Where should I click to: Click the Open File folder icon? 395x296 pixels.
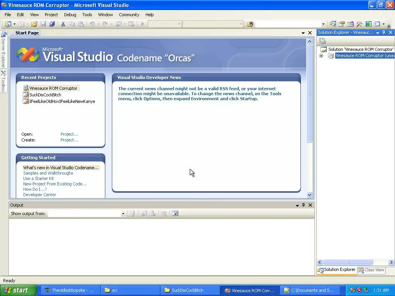click(34, 24)
